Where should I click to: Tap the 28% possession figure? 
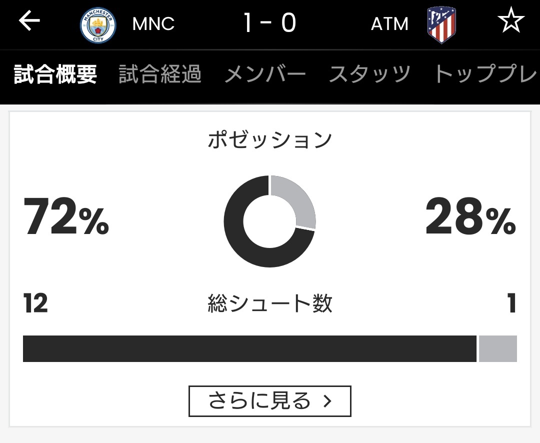(x=471, y=216)
